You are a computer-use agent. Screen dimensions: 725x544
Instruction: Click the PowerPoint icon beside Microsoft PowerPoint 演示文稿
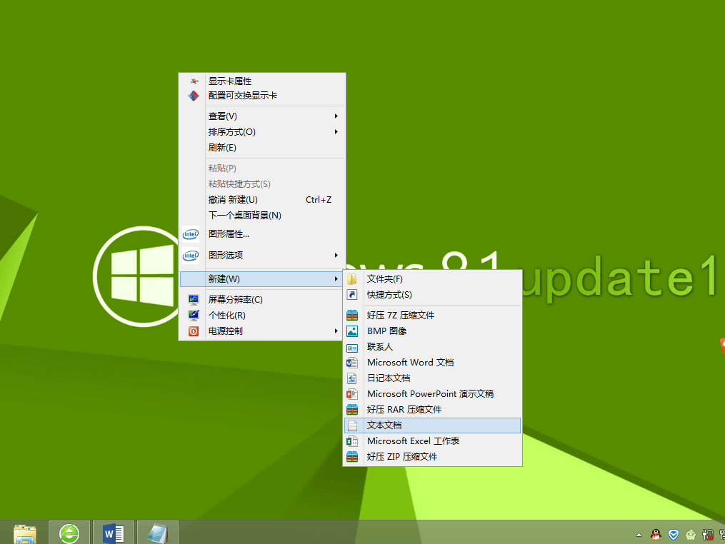(x=352, y=394)
